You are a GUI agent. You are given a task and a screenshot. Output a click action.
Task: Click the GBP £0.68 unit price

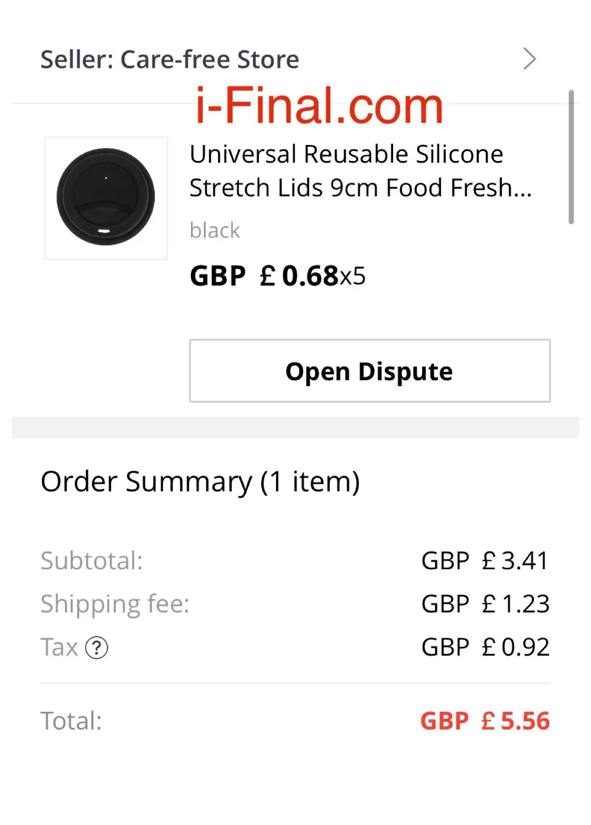pyautogui.click(x=265, y=275)
